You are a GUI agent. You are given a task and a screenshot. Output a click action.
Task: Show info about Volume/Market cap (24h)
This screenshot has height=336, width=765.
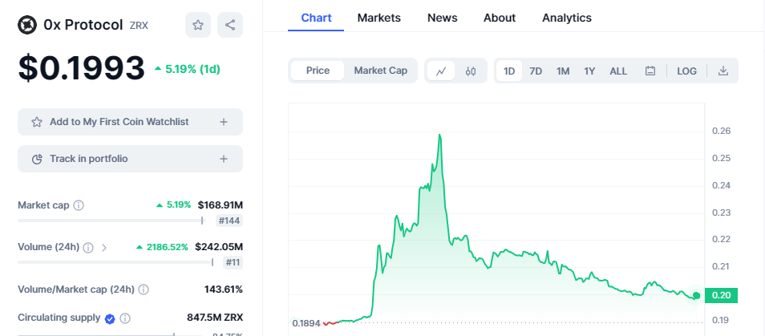tap(144, 289)
